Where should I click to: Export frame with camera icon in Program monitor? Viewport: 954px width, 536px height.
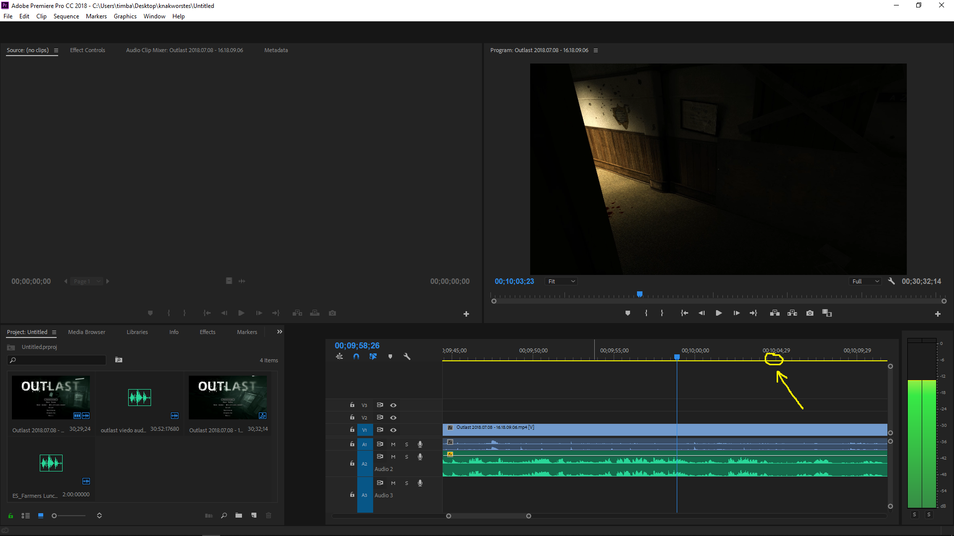(x=810, y=313)
